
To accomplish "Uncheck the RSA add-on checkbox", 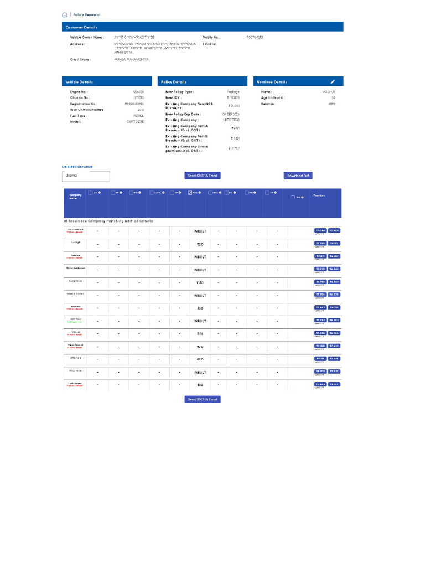I will [x=190, y=193].
